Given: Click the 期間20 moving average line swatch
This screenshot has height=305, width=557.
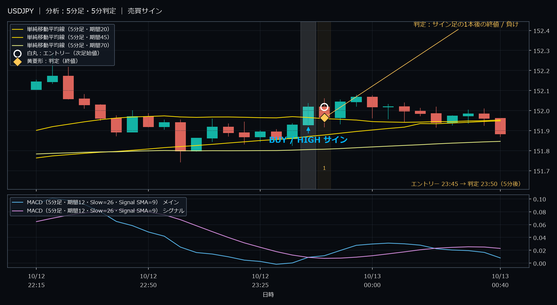Looking at the screenshot, I should [x=18, y=29].
